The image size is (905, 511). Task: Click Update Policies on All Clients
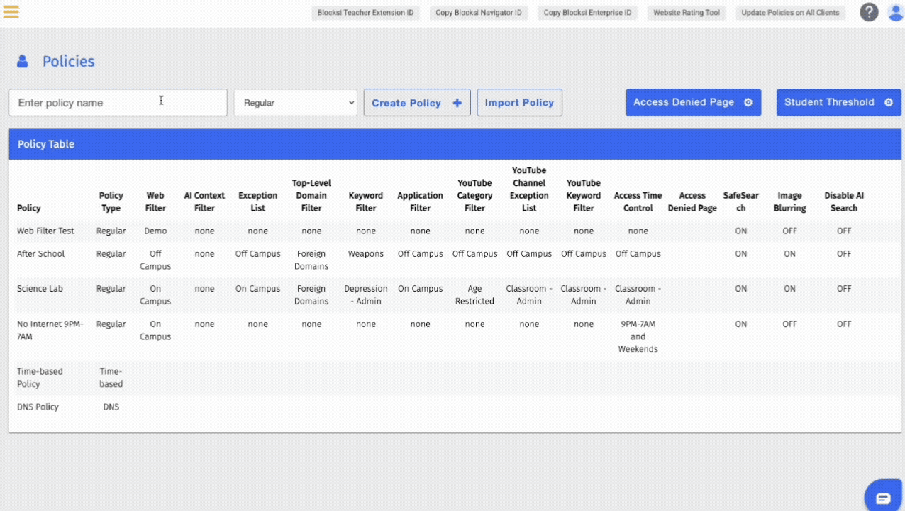point(790,13)
